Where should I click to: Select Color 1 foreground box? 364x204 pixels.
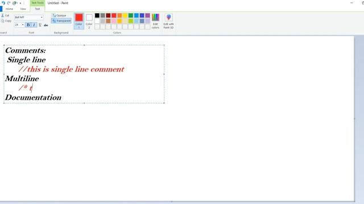[x=79, y=21]
